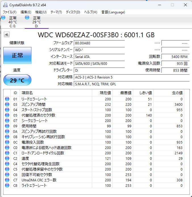
Task: Click the interface field Serial ATA
Action: (x=99, y=57)
